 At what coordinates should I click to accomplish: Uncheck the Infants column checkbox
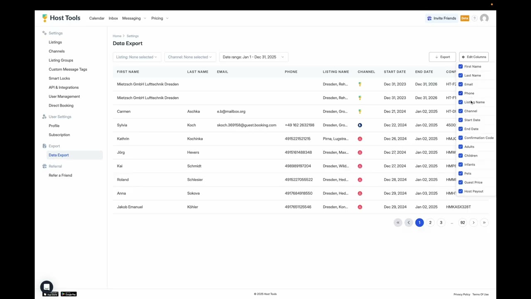(x=460, y=164)
